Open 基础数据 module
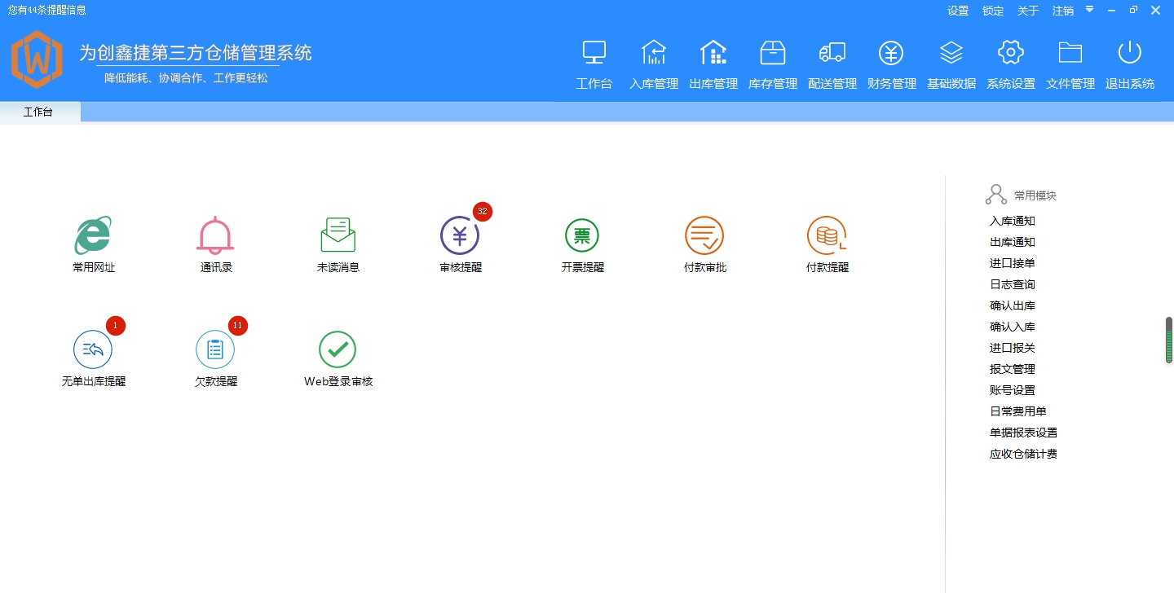The image size is (1174, 593). (x=951, y=64)
